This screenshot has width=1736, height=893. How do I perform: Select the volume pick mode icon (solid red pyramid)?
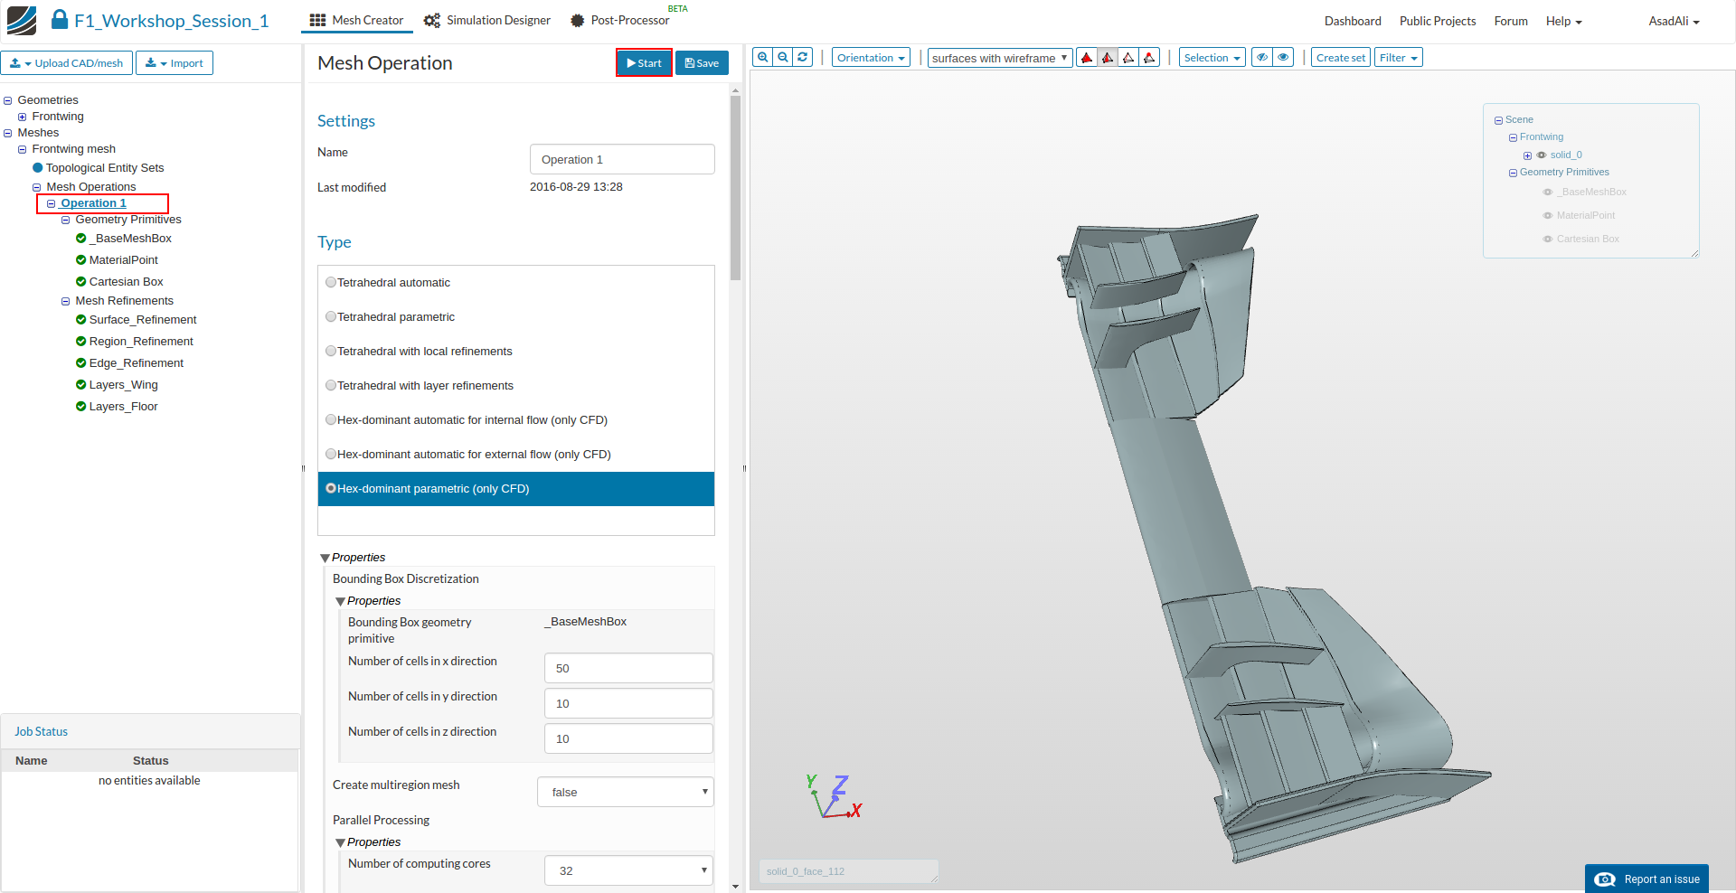[1087, 58]
